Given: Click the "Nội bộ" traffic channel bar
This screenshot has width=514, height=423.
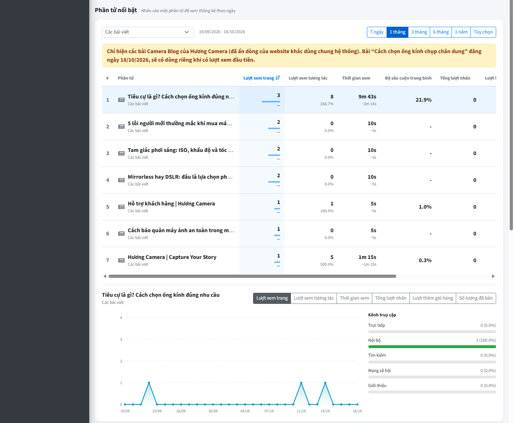Looking at the screenshot, I should click(432, 347).
